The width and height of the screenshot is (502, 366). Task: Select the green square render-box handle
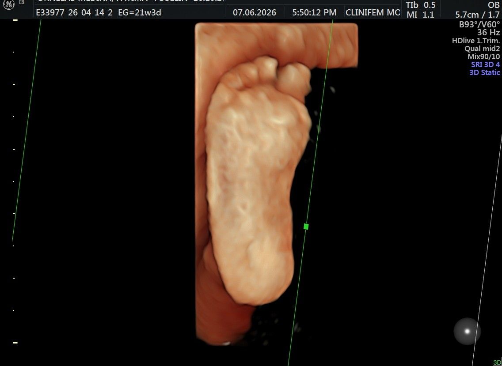point(306,226)
